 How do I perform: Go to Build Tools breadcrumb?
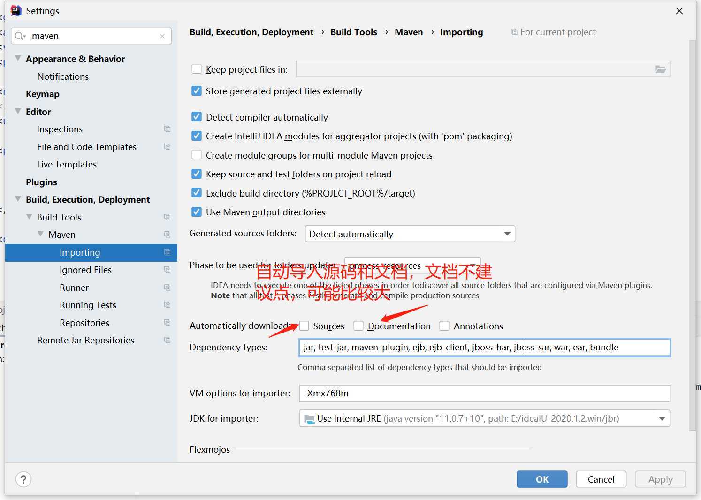click(354, 32)
